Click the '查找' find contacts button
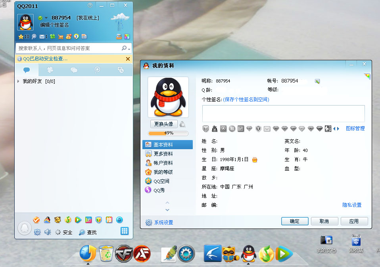 [x=88, y=232]
